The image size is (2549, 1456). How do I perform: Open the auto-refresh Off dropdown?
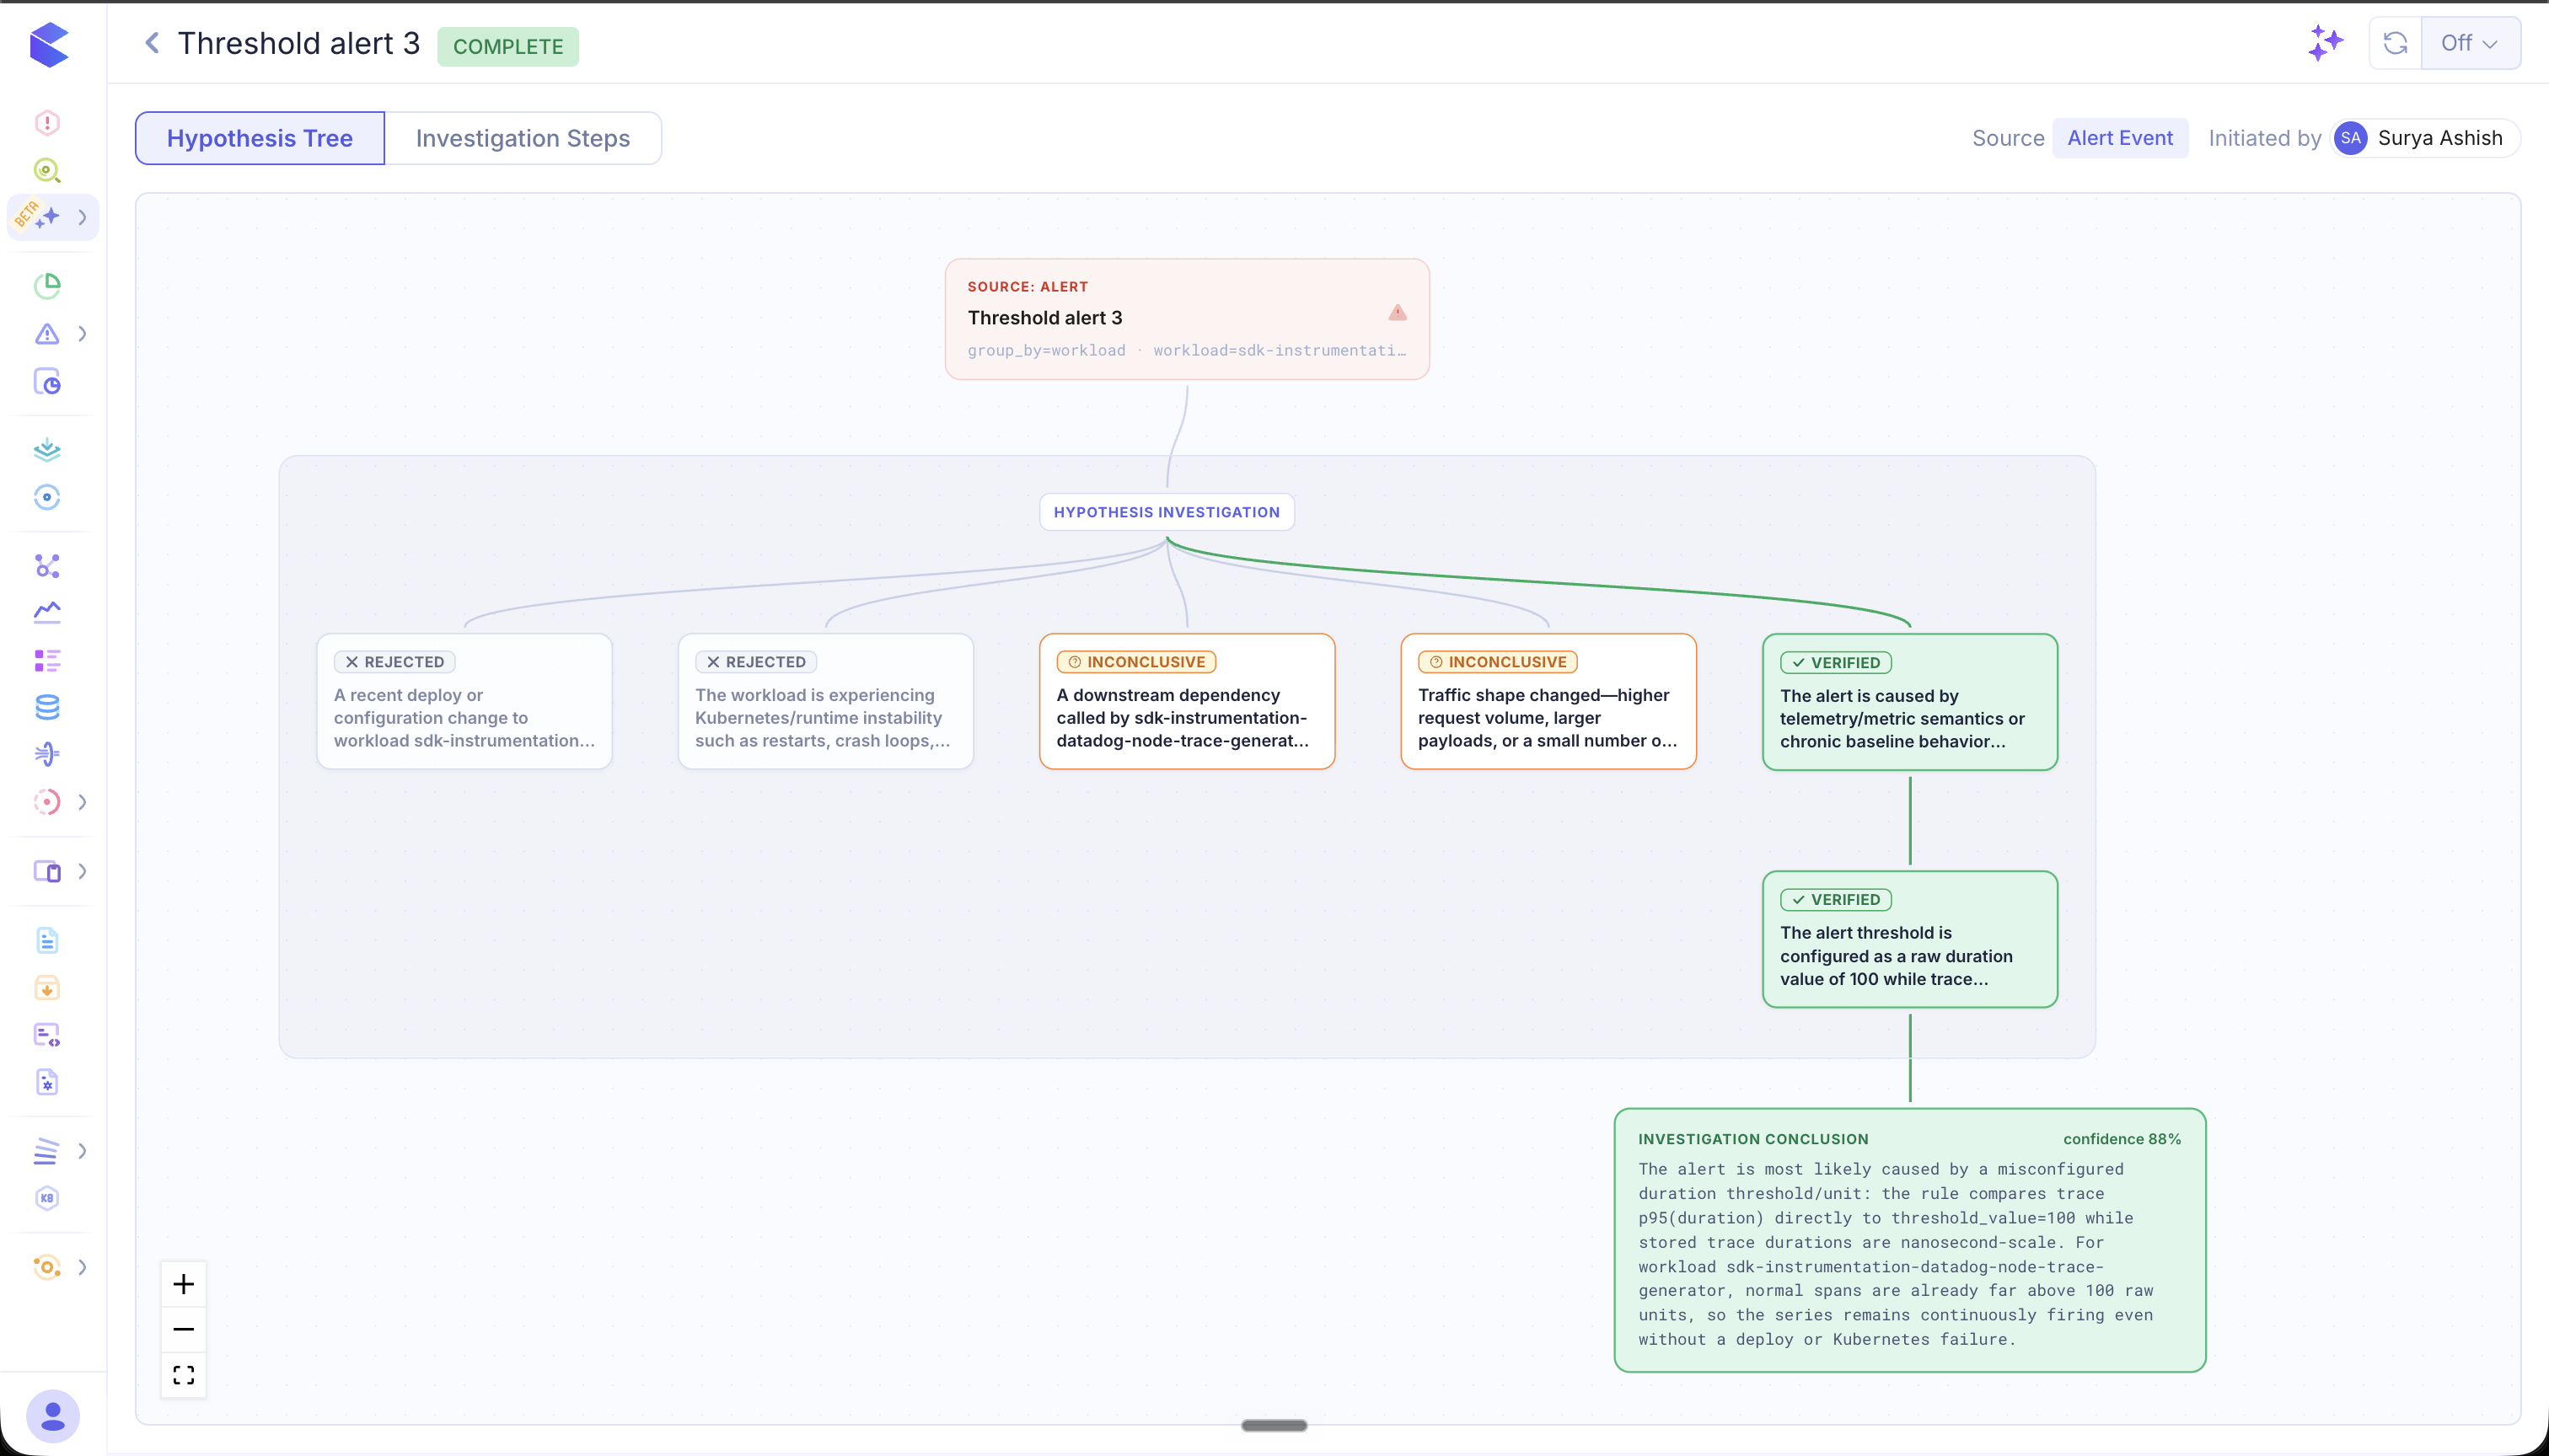2470,43
